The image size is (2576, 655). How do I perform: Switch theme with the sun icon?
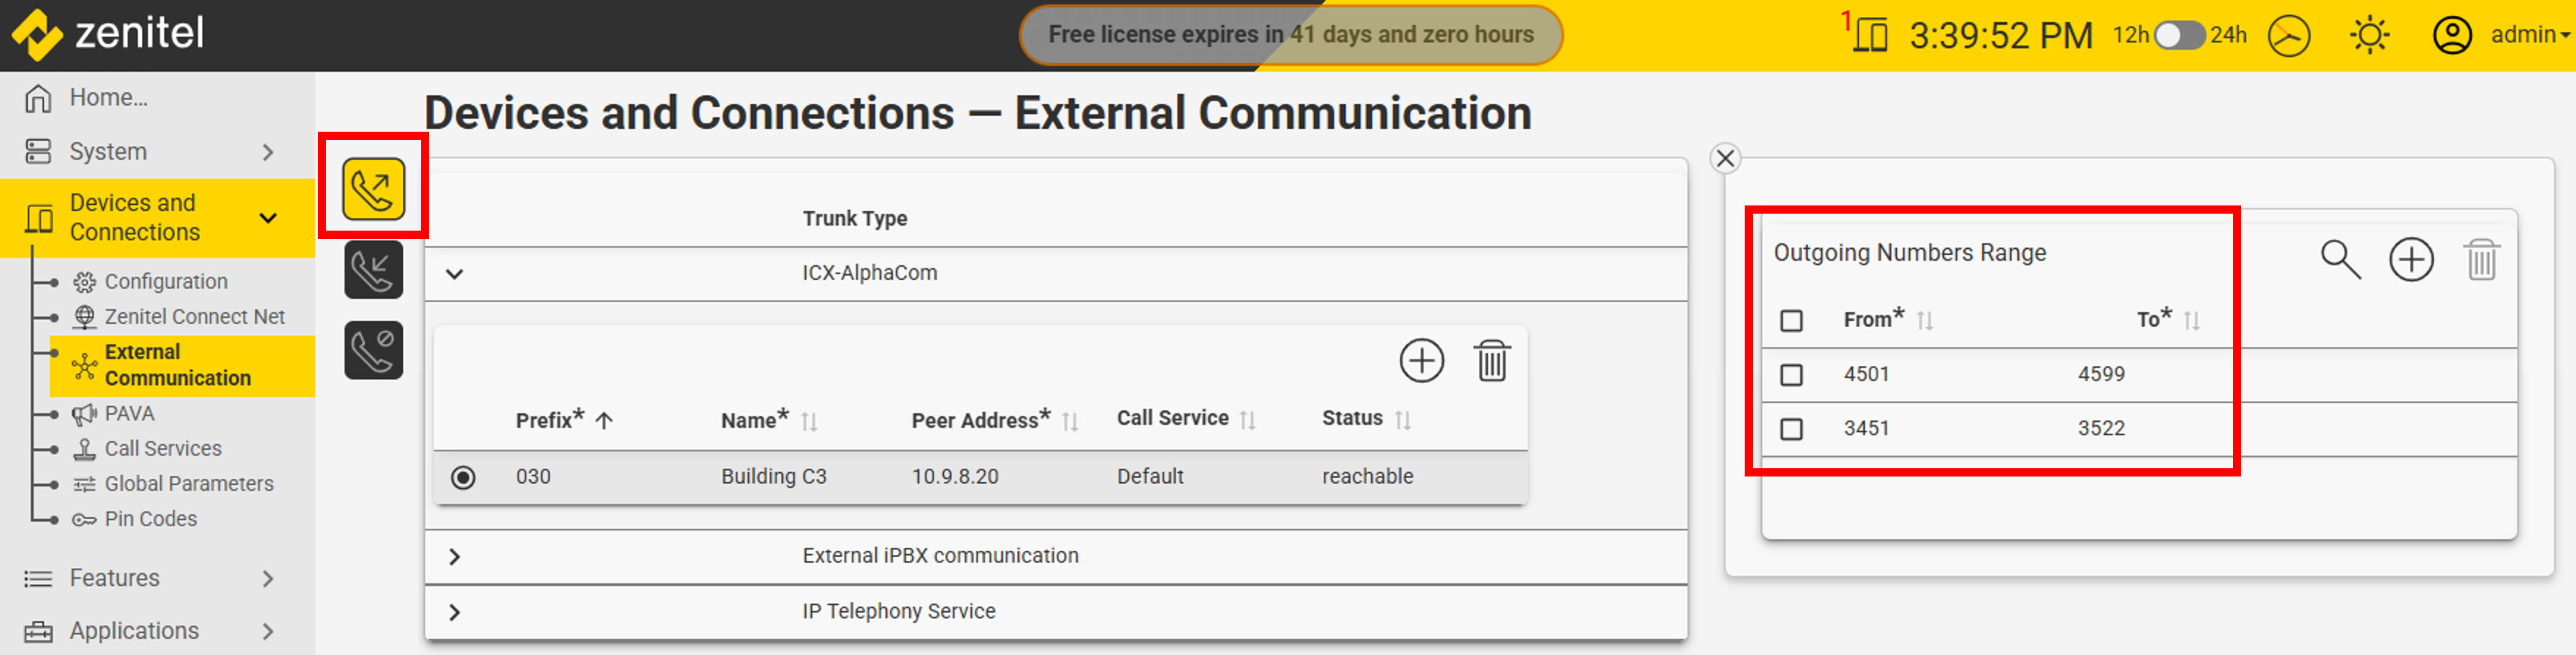pos(2369,36)
